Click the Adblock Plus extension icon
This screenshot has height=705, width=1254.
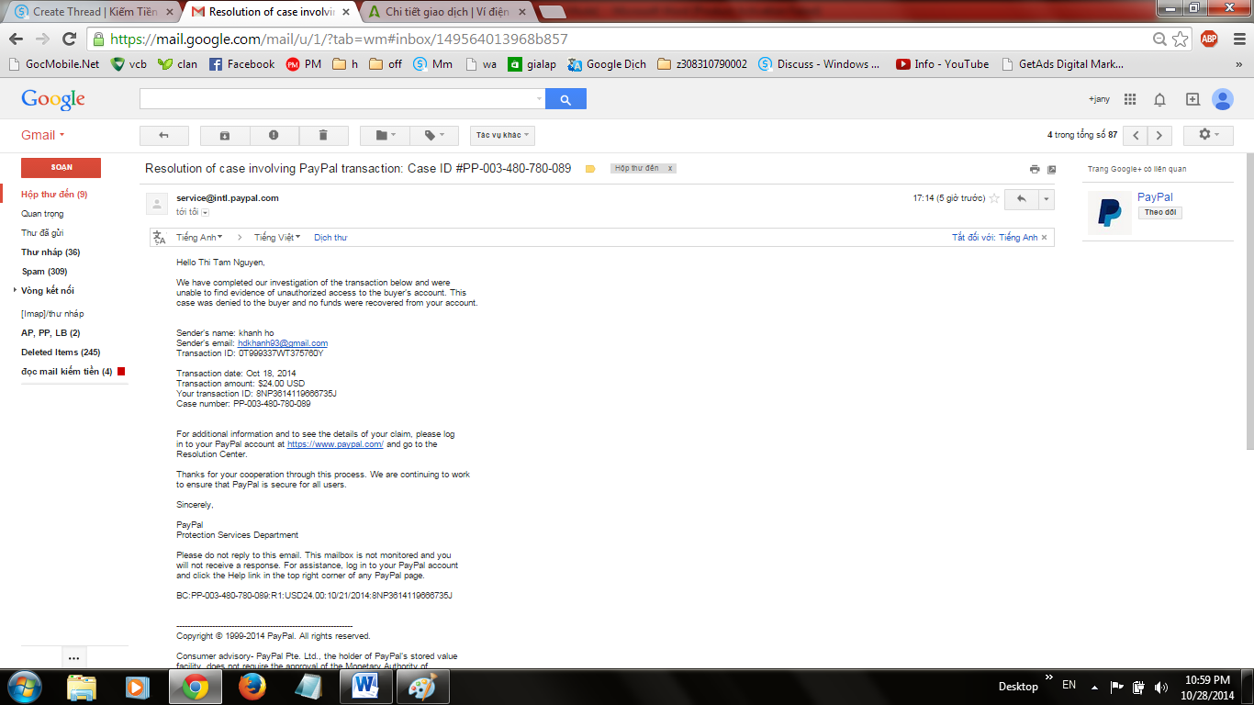(1209, 39)
